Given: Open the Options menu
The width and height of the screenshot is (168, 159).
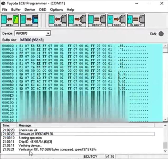Looking at the screenshot, I should click(57, 10).
